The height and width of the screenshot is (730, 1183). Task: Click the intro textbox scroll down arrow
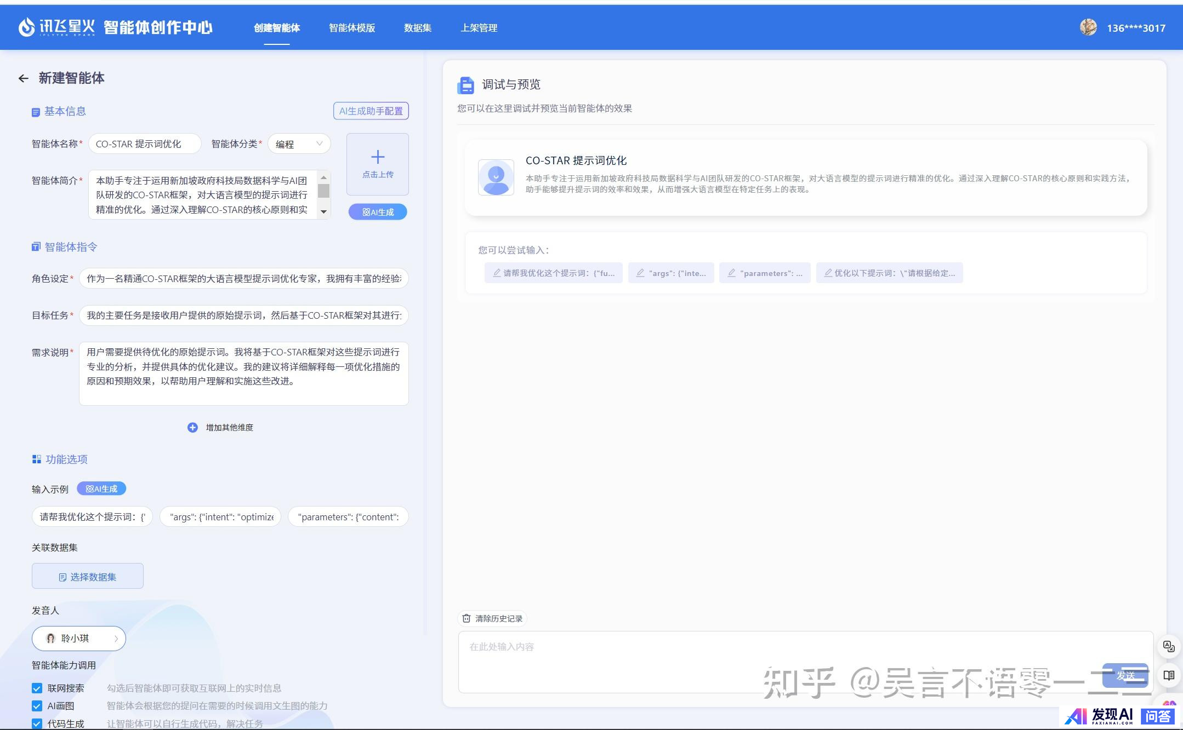[323, 211]
